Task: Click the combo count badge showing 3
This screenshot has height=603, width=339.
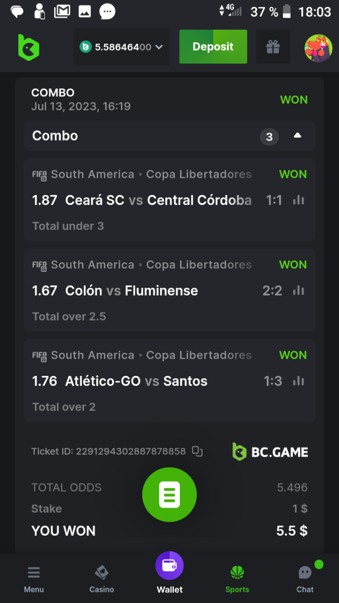Action: [x=269, y=137]
